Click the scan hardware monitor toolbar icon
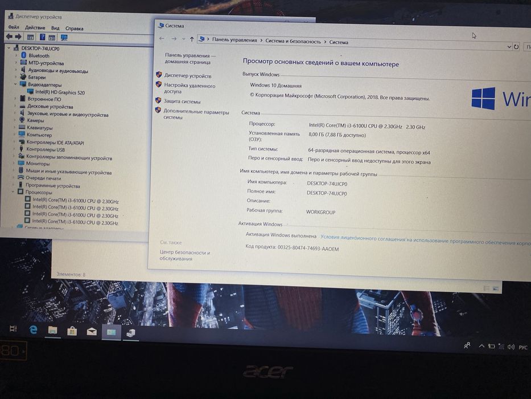 (x=64, y=38)
